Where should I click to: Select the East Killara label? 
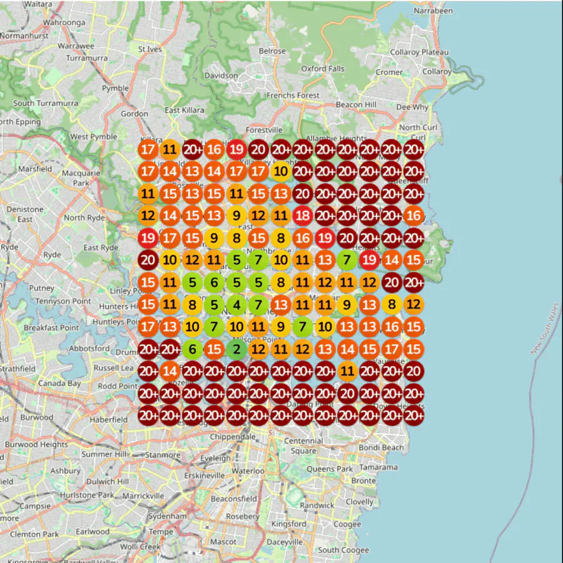(184, 110)
